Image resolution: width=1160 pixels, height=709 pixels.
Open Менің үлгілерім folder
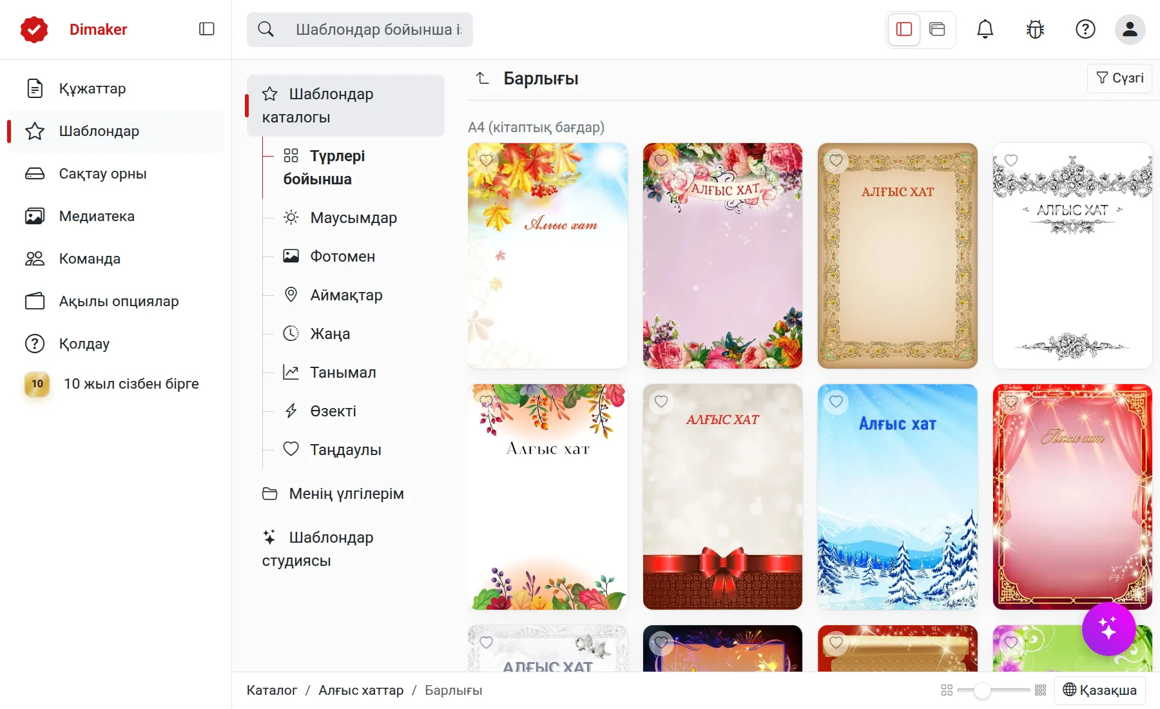[x=345, y=494]
